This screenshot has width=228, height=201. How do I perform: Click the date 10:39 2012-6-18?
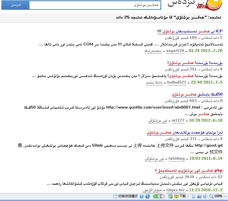pyautogui.click(x=206, y=120)
